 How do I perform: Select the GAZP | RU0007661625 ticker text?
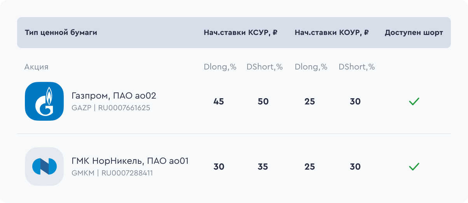pyautogui.click(x=111, y=108)
